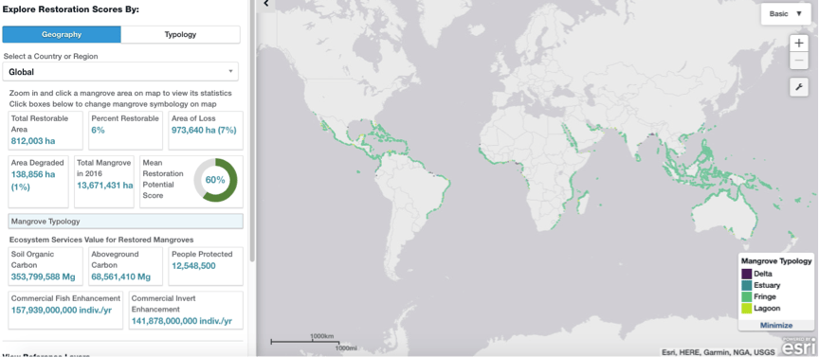This screenshot has height=357, width=819.
Task: Click the Select a Country or Region label
Action: pyautogui.click(x=50, y=56)
